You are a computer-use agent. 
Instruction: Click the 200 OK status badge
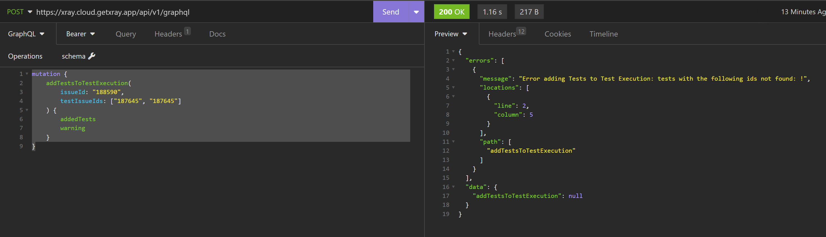click(451, 12)
